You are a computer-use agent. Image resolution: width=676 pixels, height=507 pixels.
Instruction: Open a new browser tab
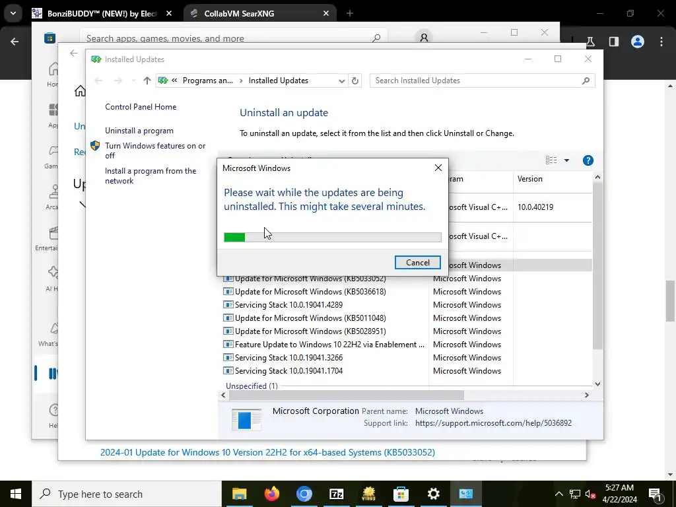click(350, 14)
